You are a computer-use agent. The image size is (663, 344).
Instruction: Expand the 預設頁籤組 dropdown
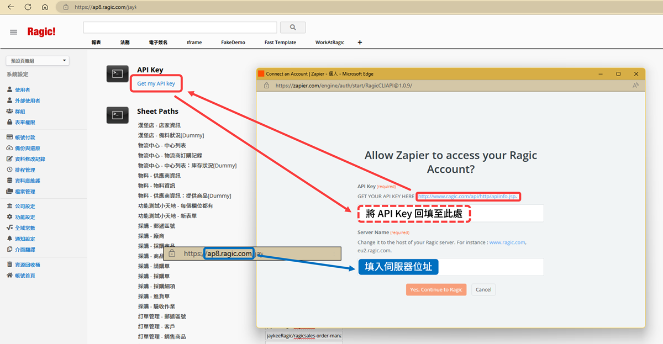[37, 60]
